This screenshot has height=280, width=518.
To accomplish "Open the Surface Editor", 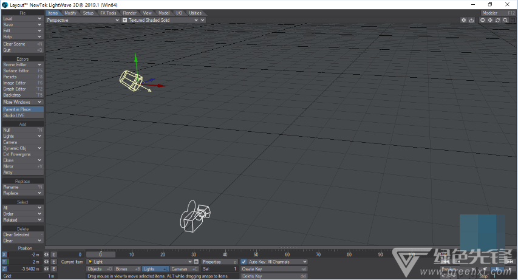I will click(23, 70).
